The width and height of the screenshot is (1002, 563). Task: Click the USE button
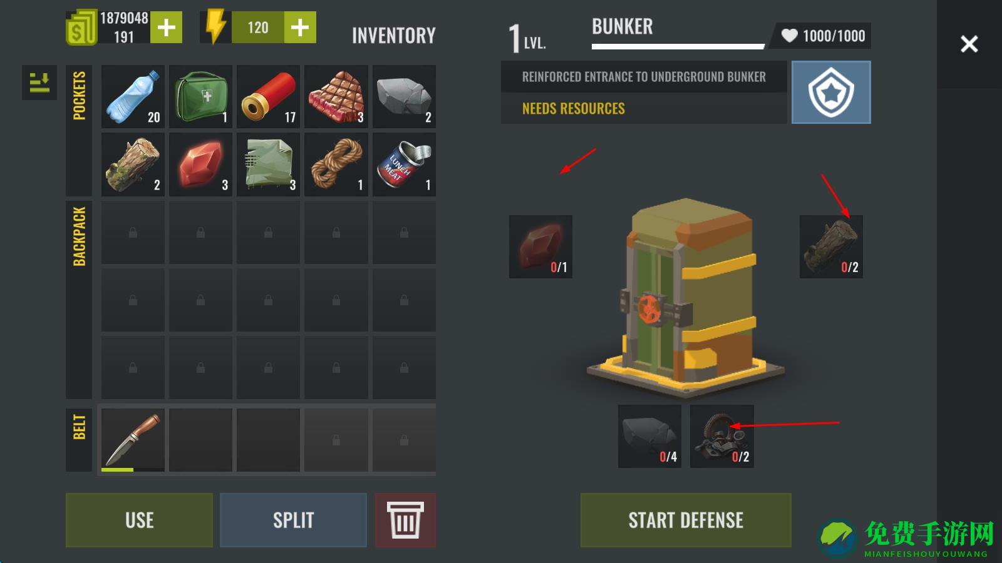(139, 520)
